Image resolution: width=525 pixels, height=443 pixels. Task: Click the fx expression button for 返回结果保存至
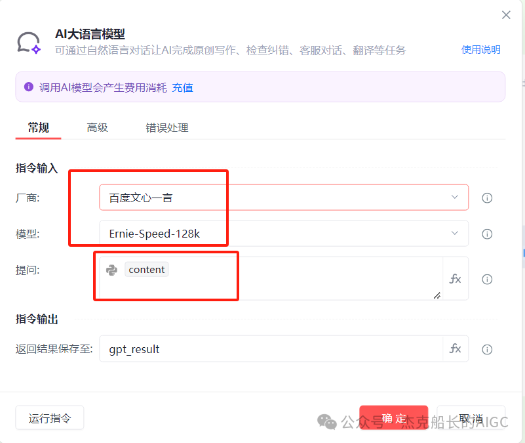(x=455, y=348)
